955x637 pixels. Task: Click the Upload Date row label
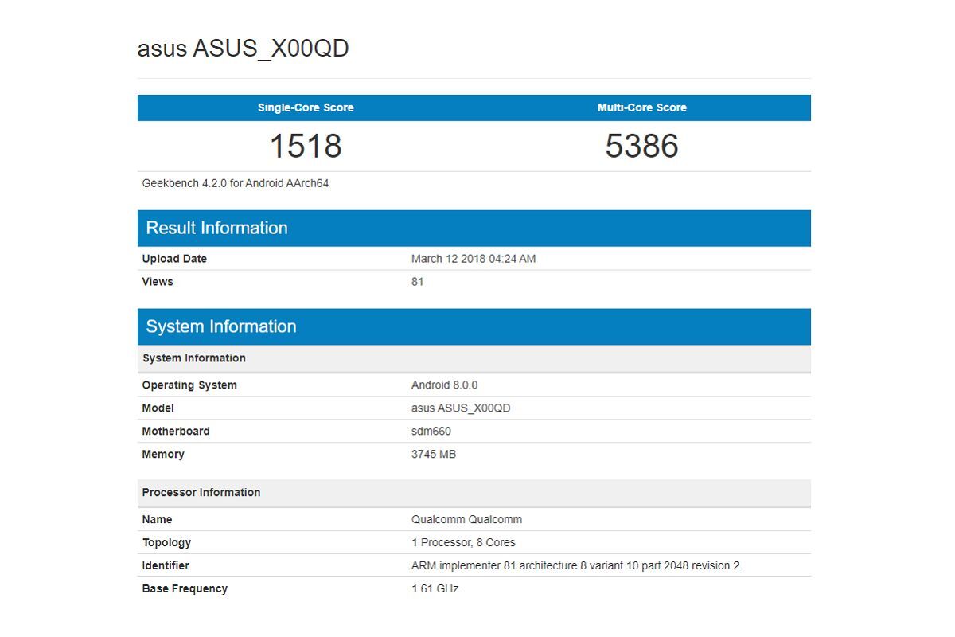pyautogui.click(x=174, y=258)
